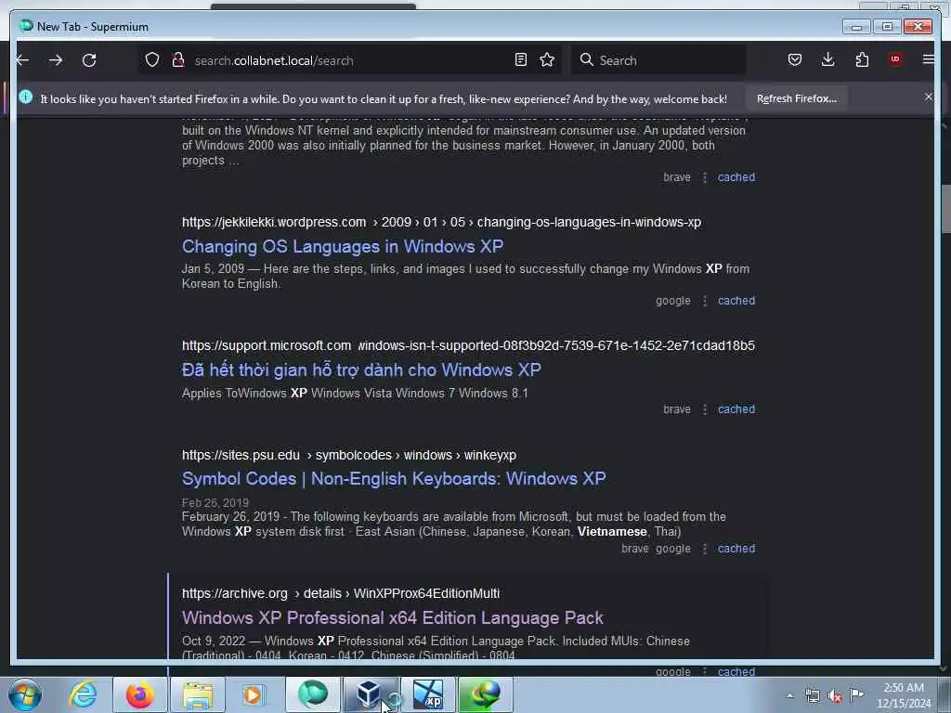Screen dimensions: 951x713
Task: Click the padlock site security icon
Action: [x=178, y=59]
